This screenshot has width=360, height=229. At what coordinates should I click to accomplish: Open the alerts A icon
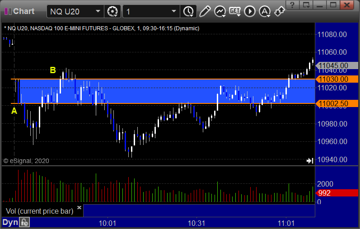(x=265, y=11)
